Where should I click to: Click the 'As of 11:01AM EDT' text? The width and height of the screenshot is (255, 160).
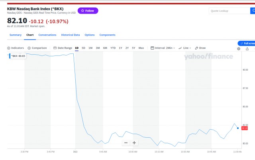(x=26, y=26)
